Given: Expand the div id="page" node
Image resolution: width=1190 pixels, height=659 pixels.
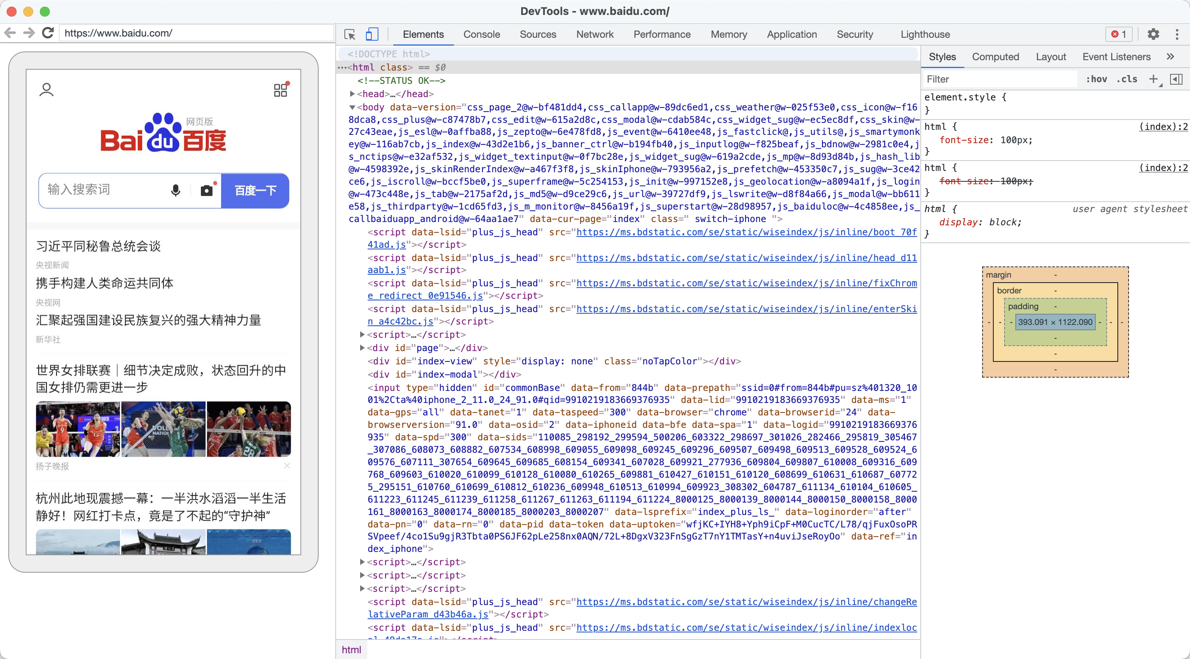Looking at the screenshot, I should click(363, 347).
